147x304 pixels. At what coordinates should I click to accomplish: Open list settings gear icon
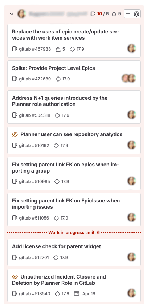click(136, 14)
